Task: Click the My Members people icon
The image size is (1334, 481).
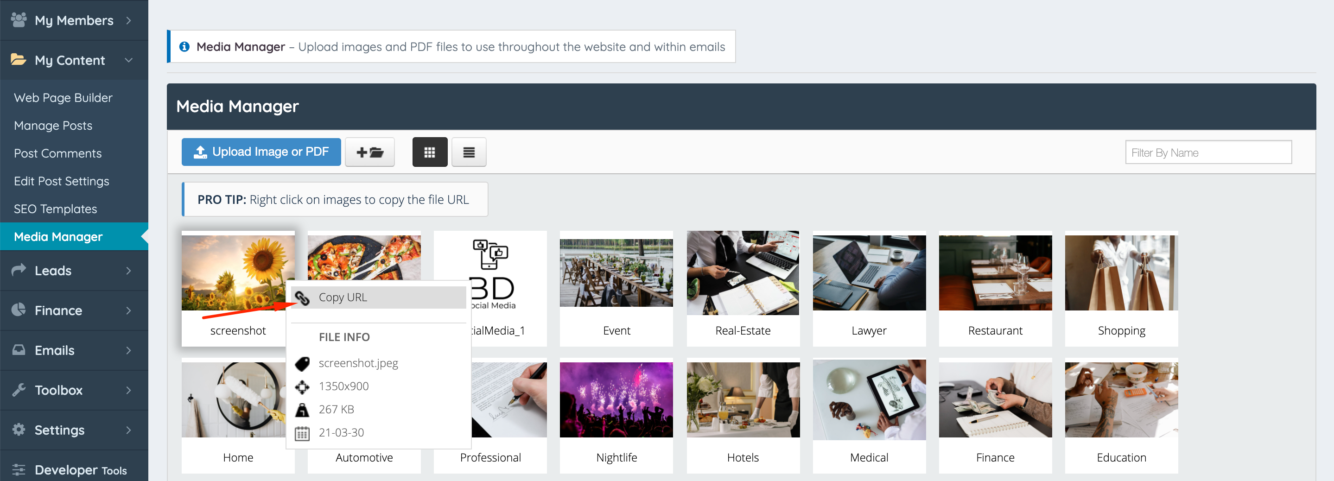Action: point(19,19)
